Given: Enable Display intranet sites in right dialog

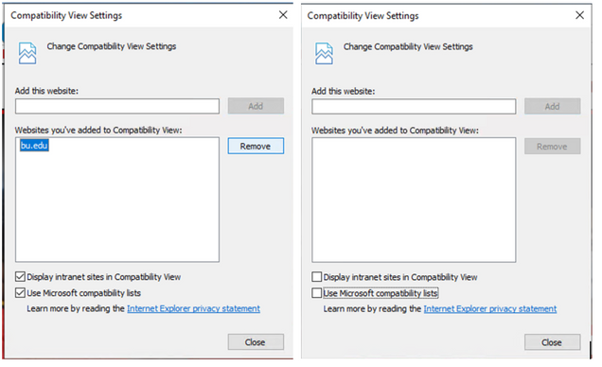Looking at the screenshot, I should (x=317, y=277).
